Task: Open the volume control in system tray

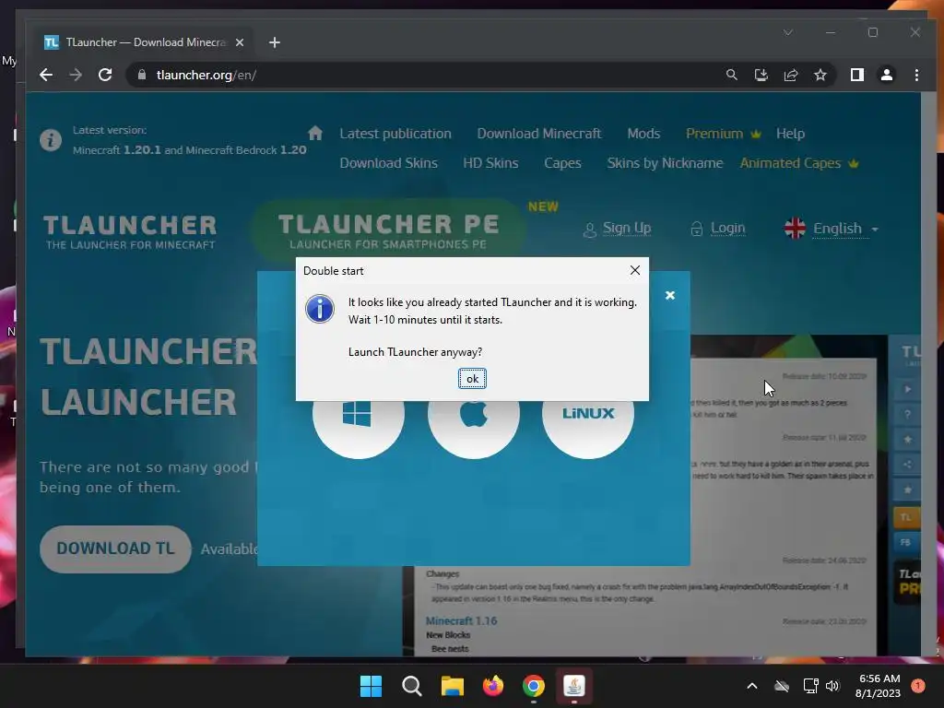Action: (832, 686)
